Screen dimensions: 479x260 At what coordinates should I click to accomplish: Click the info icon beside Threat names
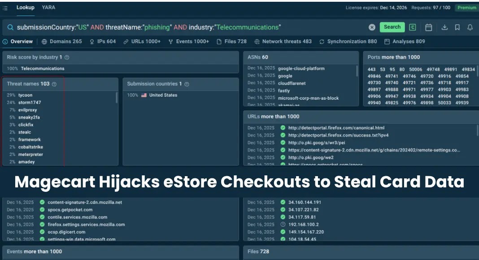(x=55, y=84)
